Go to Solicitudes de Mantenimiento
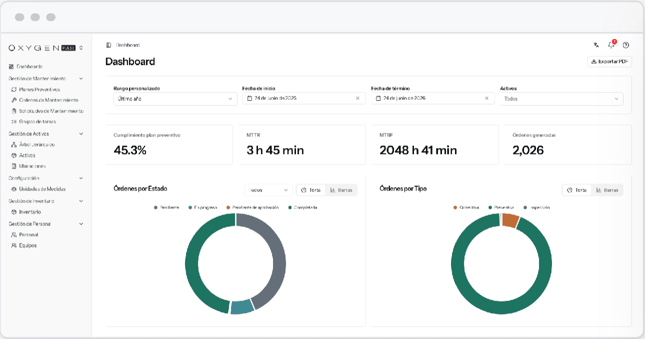Image resolution: width=645 pixels, height=339 pixels. 51,111
